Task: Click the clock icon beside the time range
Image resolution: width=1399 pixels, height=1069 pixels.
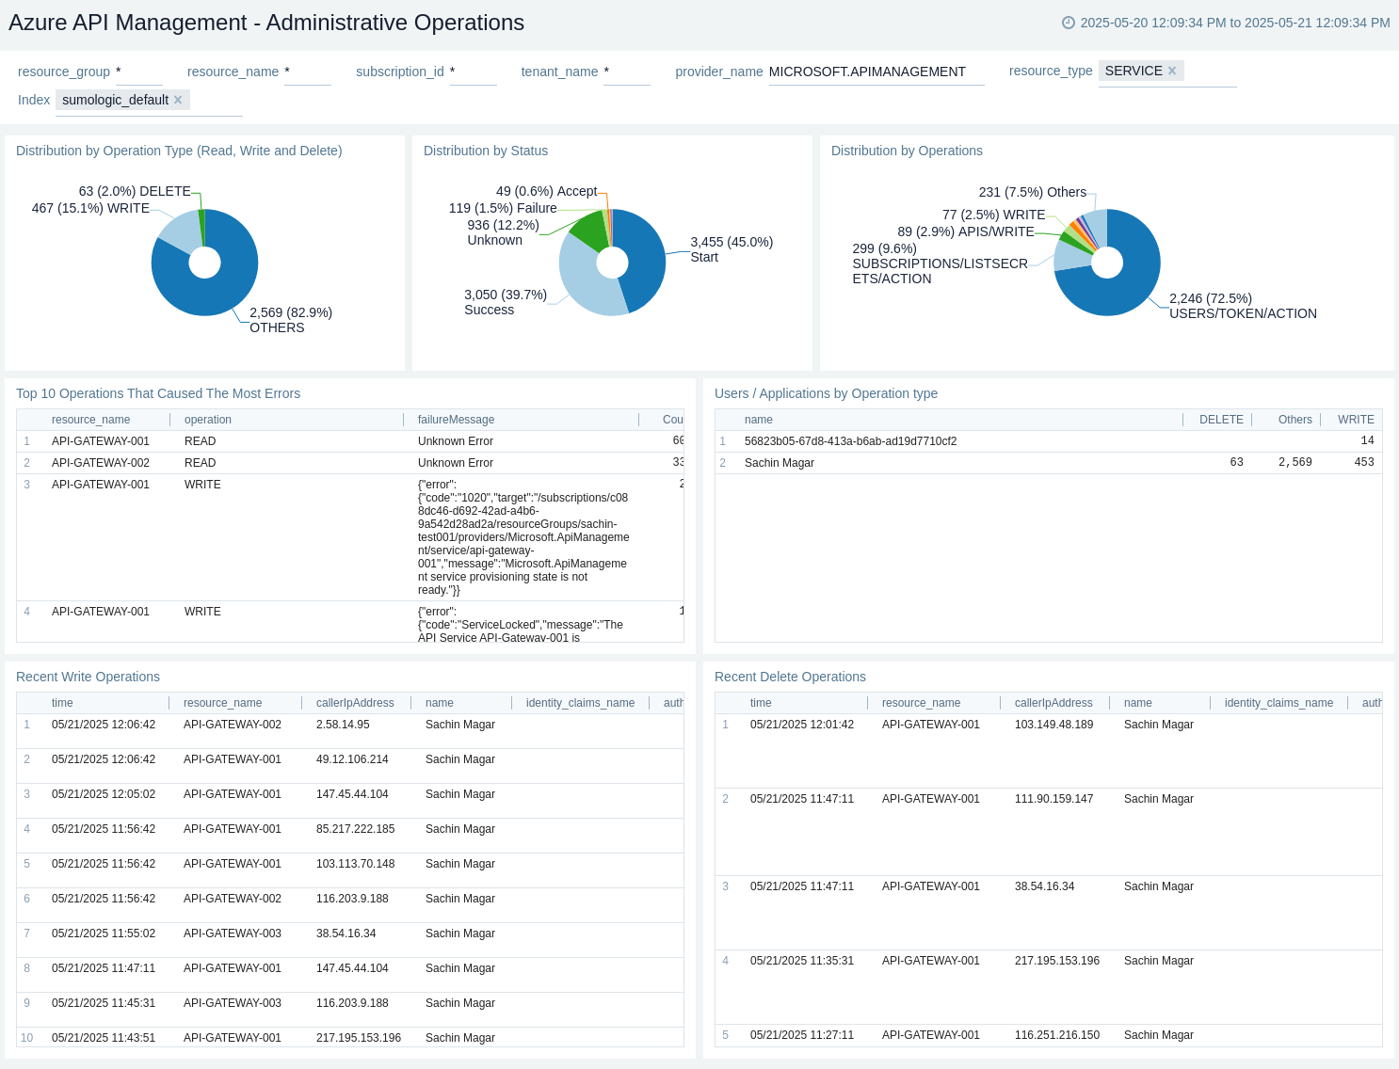Action: click(1069, 23)
